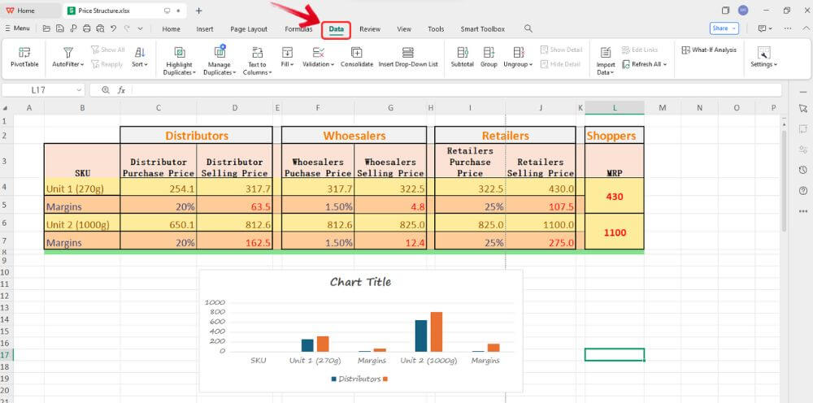Expand the Name Box dropdown arrow

pos(79,90)
